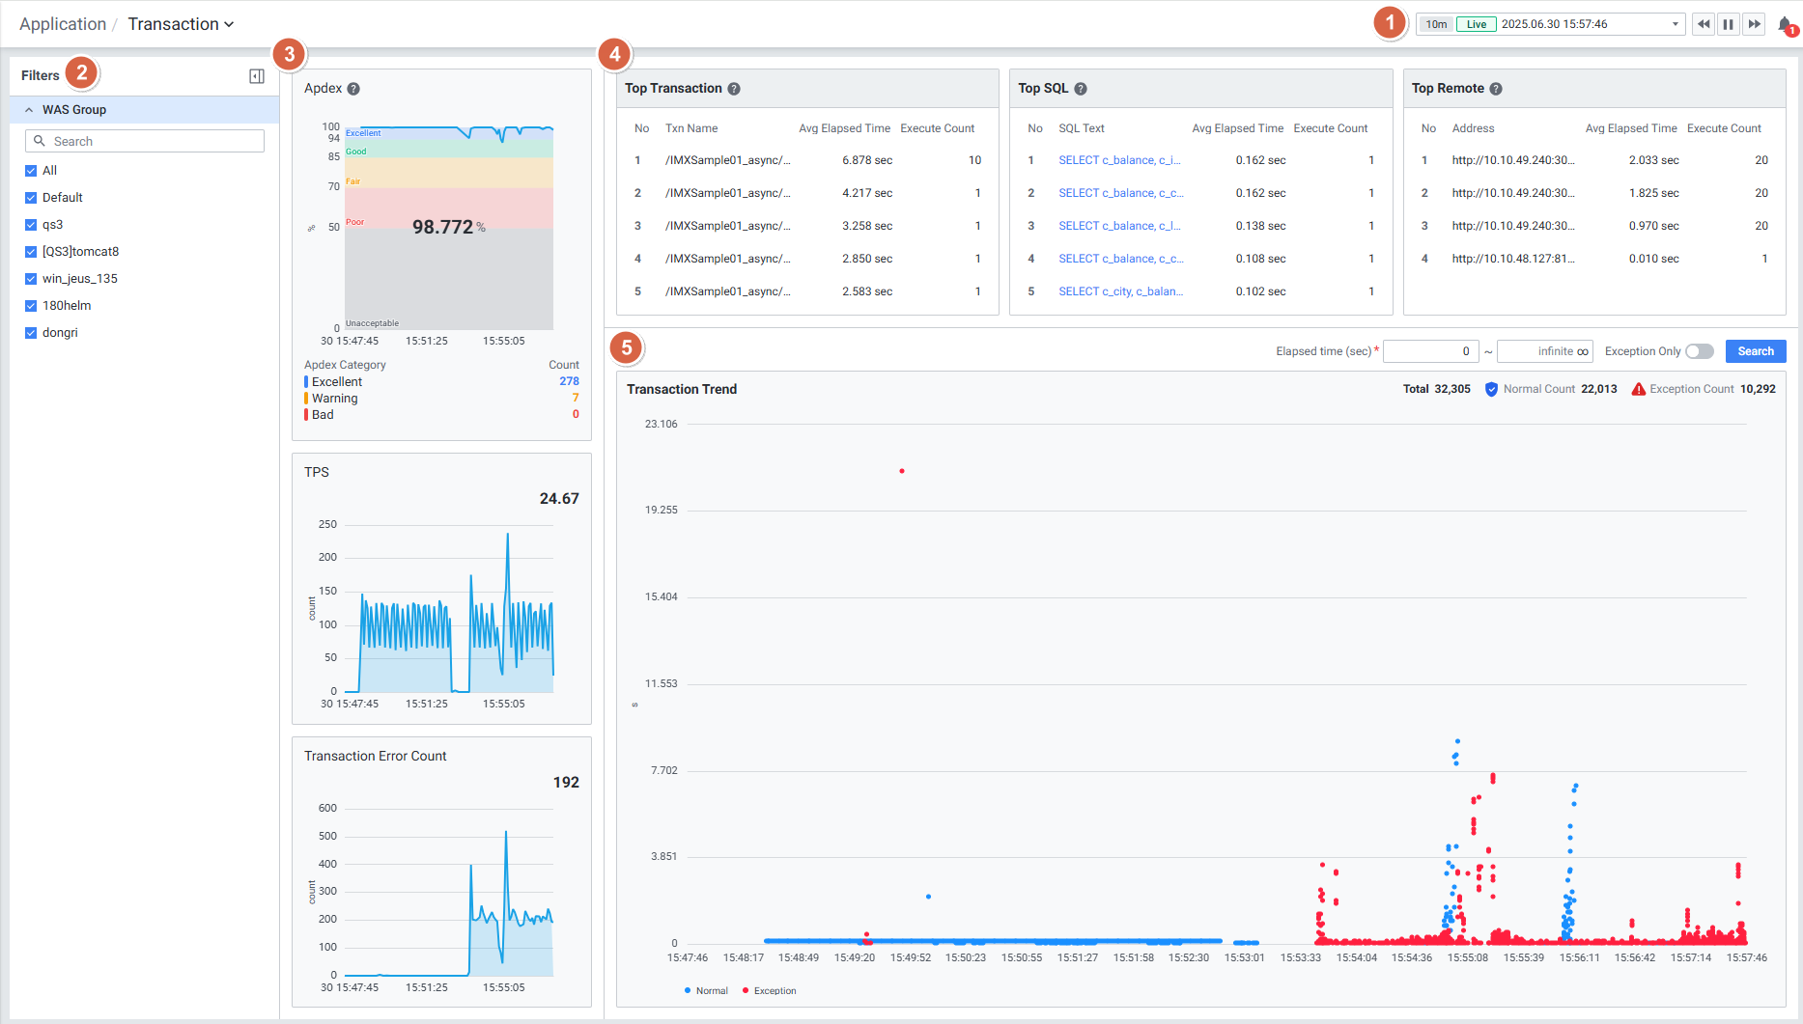
Task: Open the Transaction menu dropdown
Action: click(181, 24)
